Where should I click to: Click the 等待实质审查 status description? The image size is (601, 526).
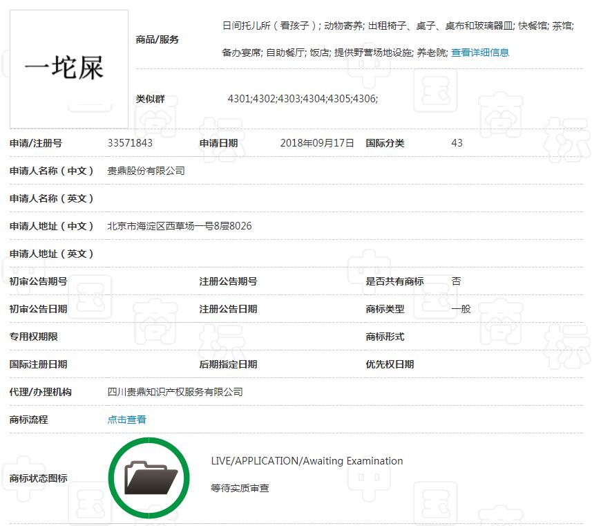pos(240,488)
